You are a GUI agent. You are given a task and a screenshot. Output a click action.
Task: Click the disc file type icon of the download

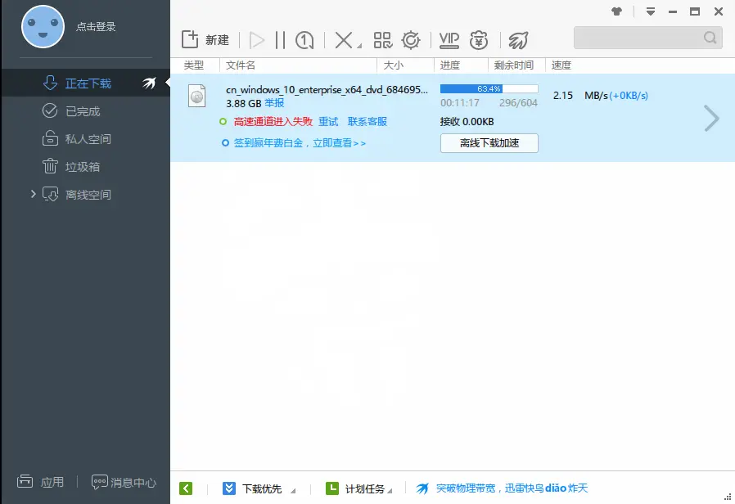pyautogui.click(x=197, y=96)
